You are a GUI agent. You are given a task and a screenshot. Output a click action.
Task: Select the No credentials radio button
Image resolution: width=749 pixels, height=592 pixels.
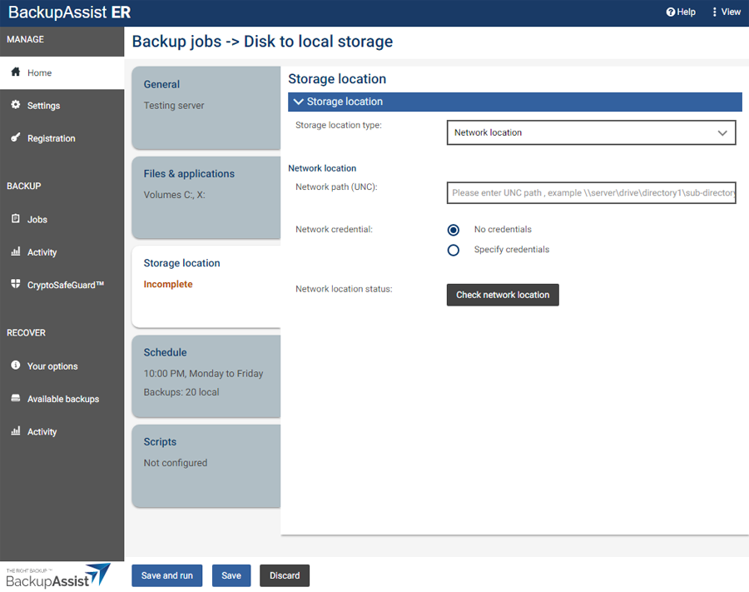click(x=454, y=230)
